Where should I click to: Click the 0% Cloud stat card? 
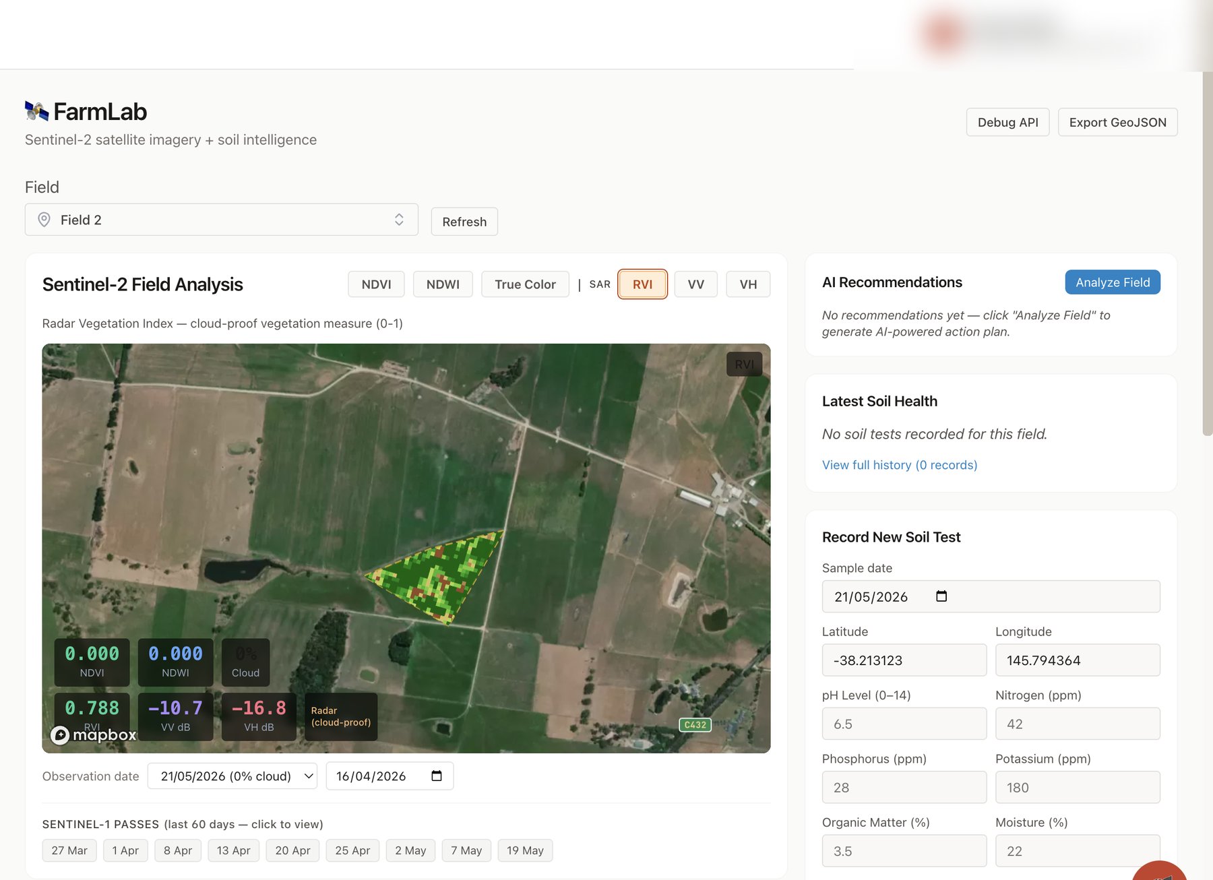[x=245, y=662]
